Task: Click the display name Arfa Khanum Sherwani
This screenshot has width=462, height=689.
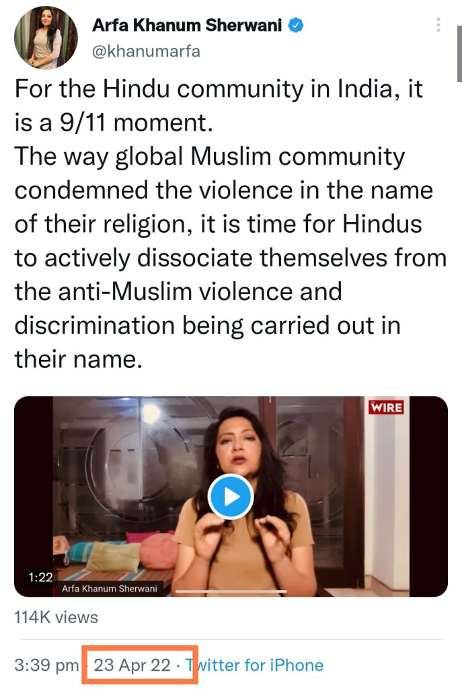Action: (187, 25)
